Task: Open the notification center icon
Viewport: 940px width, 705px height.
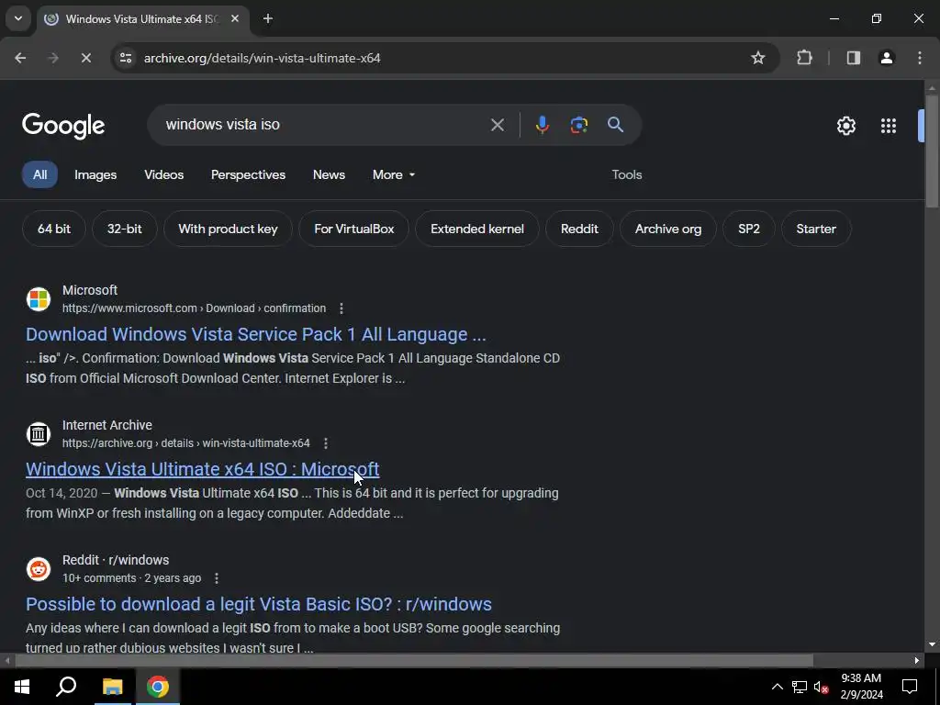Action: point(910,687)
